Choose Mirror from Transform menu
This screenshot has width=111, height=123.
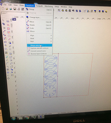pos(39,31)
